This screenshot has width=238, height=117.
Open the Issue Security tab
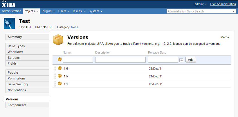[27, 84]
